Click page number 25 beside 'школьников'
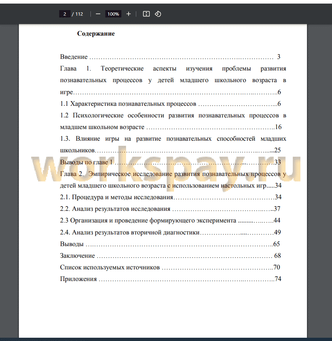Image resolution: width=332 pixels, height=341 pixels. tap(278, 150)
